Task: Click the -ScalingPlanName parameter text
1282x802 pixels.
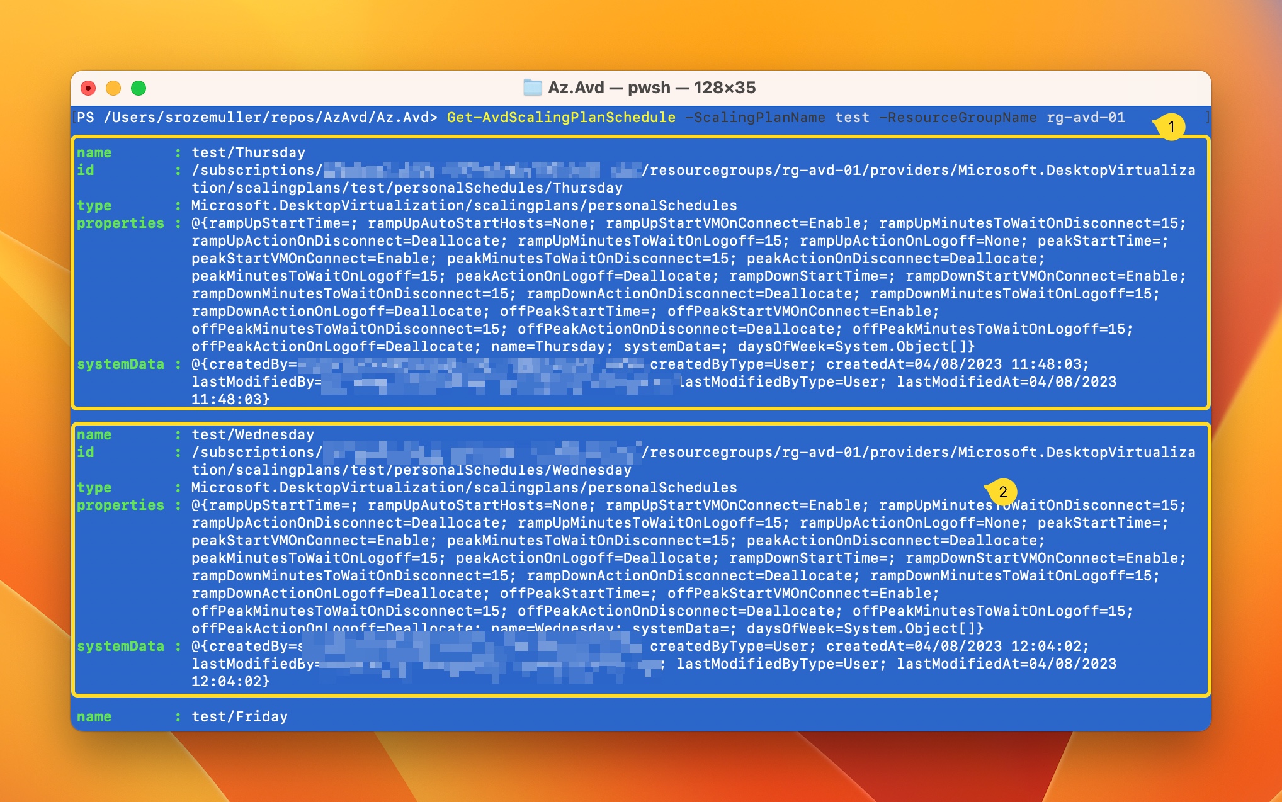Action: 754,118
